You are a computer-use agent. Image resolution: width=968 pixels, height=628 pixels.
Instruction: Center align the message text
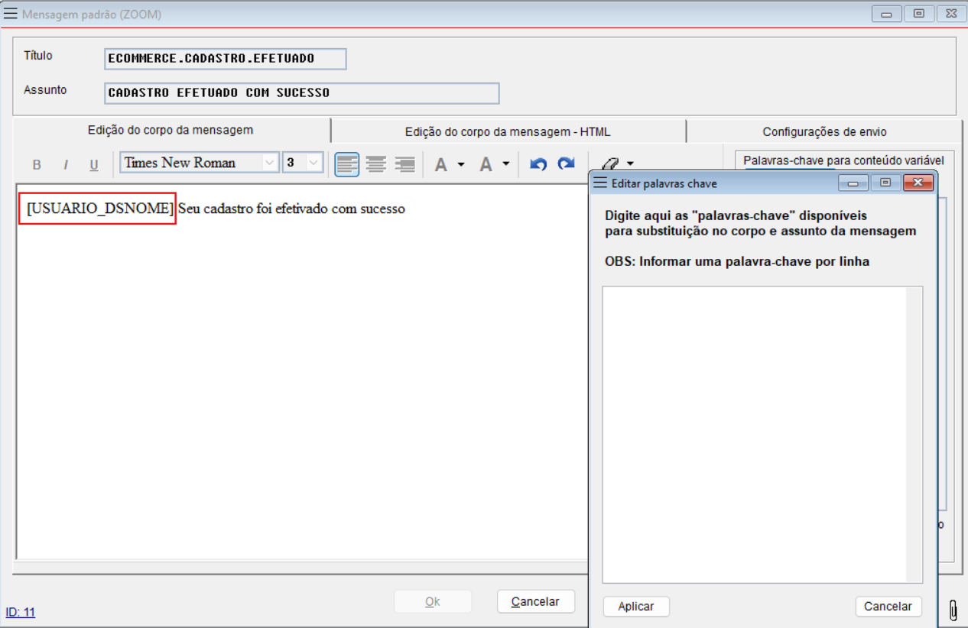pyautogui.click(x=375, y=163)
